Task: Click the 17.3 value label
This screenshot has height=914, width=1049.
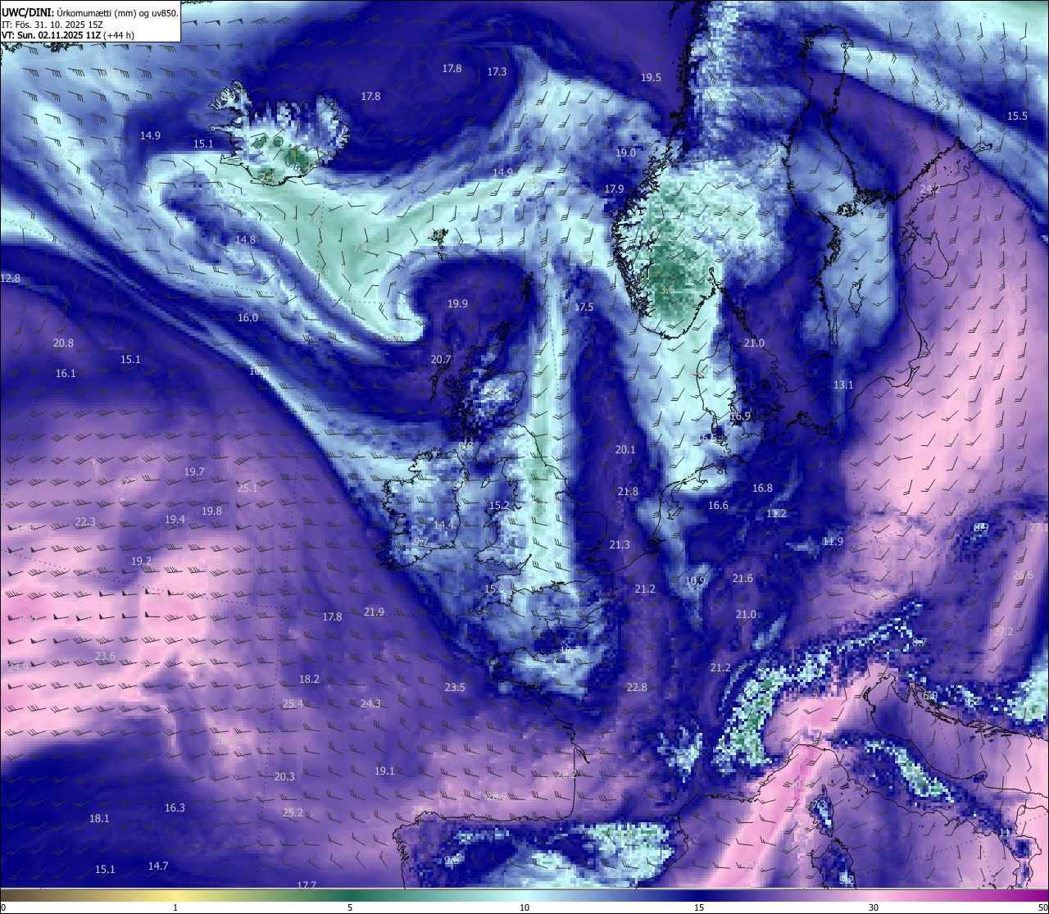Action: pyautogui.click(x=497, y=72)
